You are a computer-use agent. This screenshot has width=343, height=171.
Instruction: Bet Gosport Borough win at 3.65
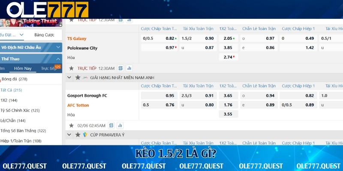pyautogui.click(x=229, y=95)
